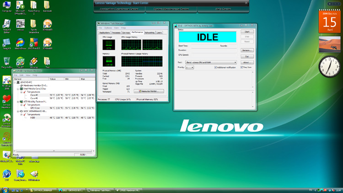The image size is (343, 193).
Task: Click the horizontal scrollbar in Hardware Monitor
Action: 54,151
